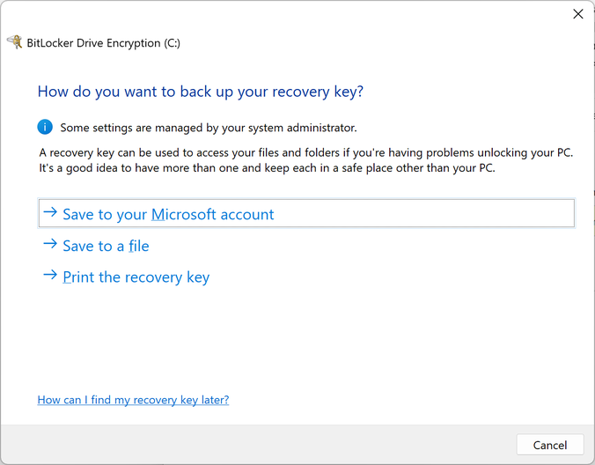Click the sentence starting A recovery key can be used
The width and height of the screenshot is (595, 465).
(x=305, y=152)
